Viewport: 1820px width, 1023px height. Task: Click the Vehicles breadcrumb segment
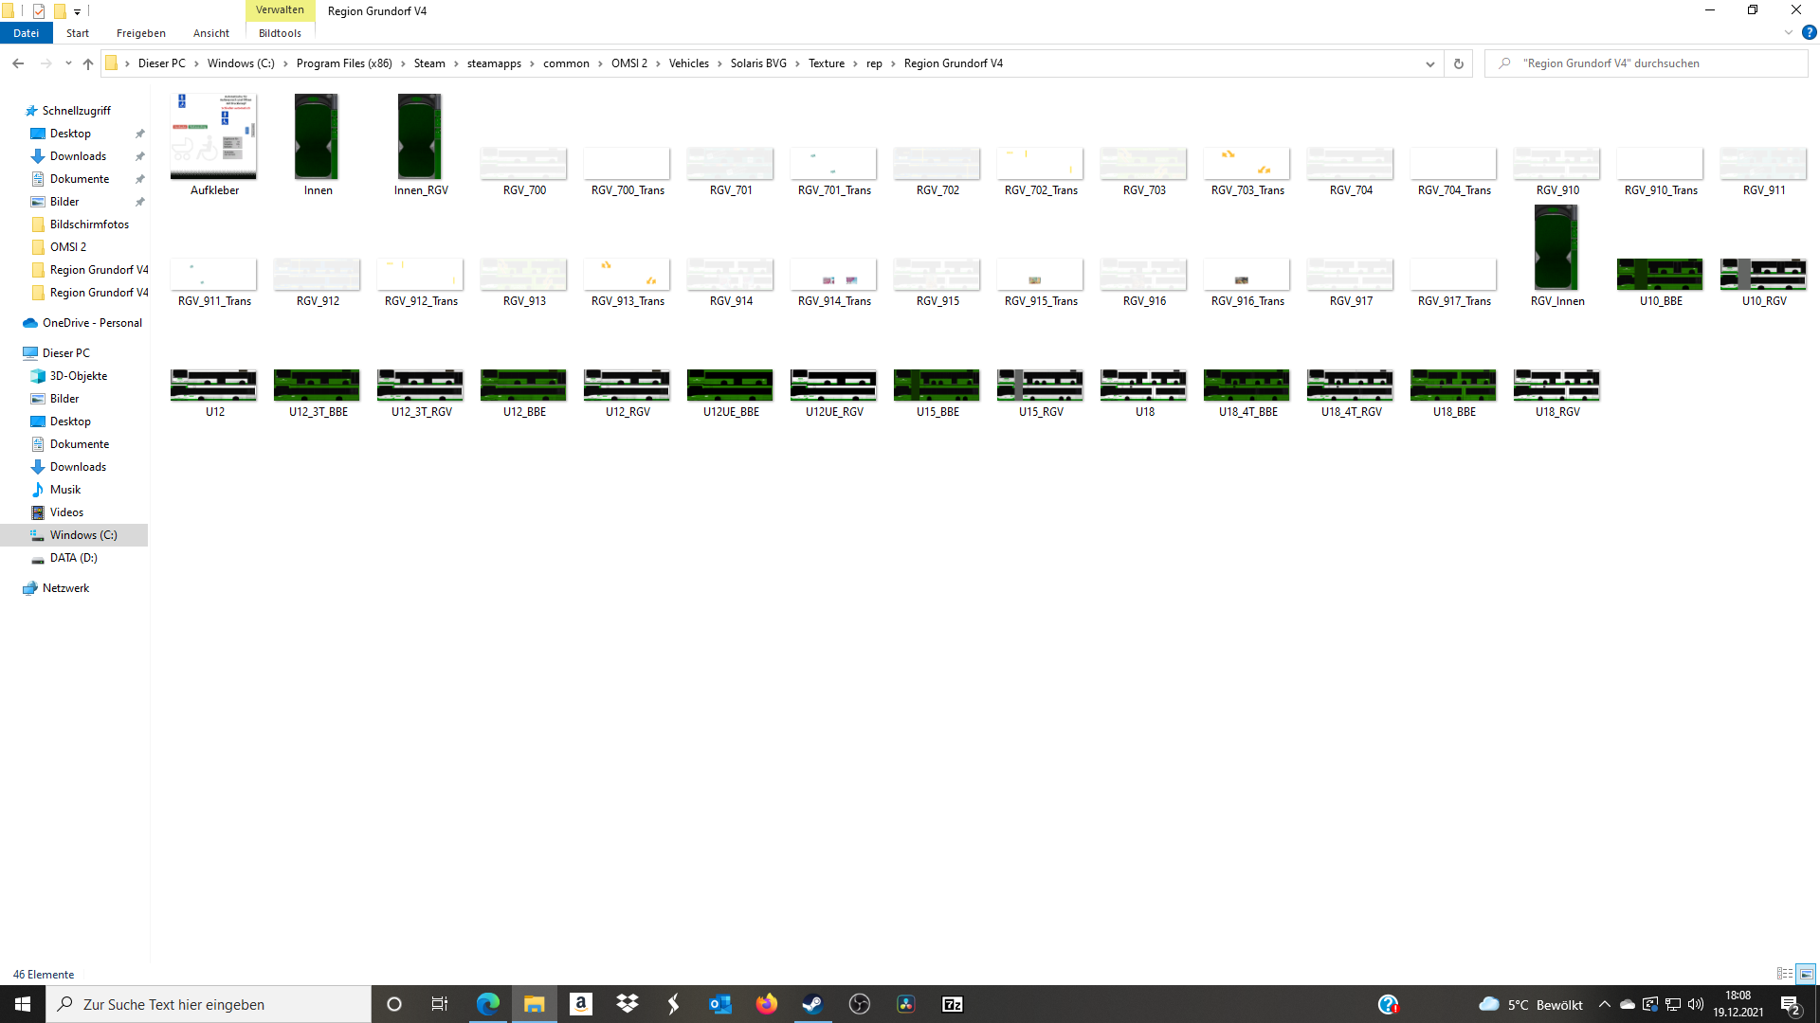pos(688,63)
